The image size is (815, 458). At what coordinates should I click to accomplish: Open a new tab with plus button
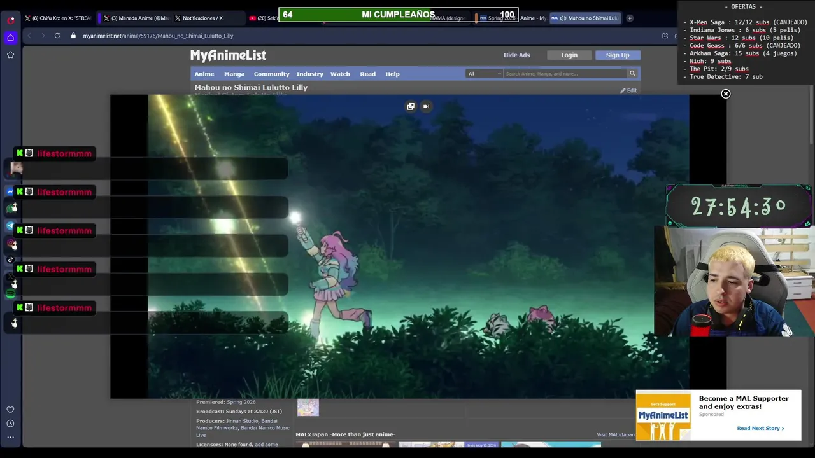click(630, 18)
